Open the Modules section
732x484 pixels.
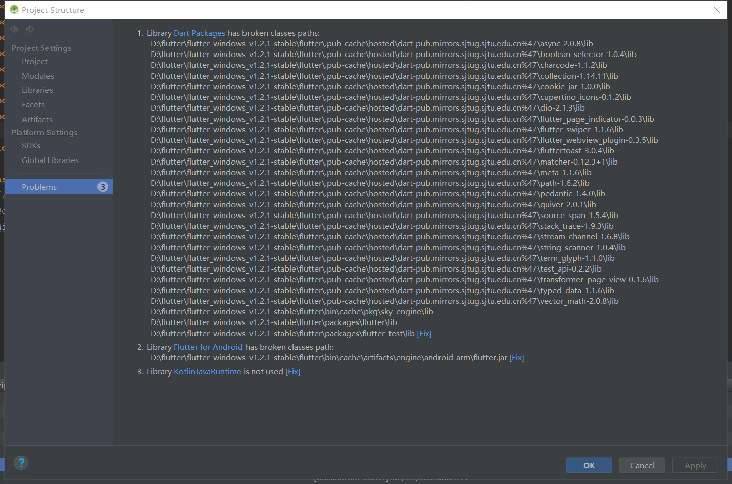point(37,76)
